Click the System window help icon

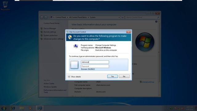pyautogui.click(x=156, y=22)
